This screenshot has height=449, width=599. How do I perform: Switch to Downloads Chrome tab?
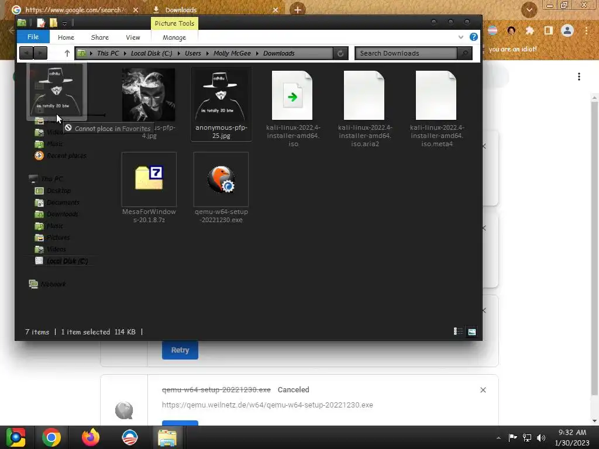pos(215,9)
